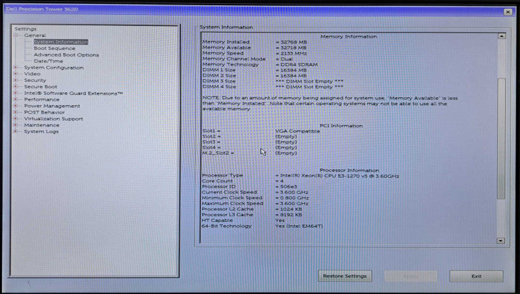Select the System Configuration label
The image size is (520, 294).
[54, 67]
